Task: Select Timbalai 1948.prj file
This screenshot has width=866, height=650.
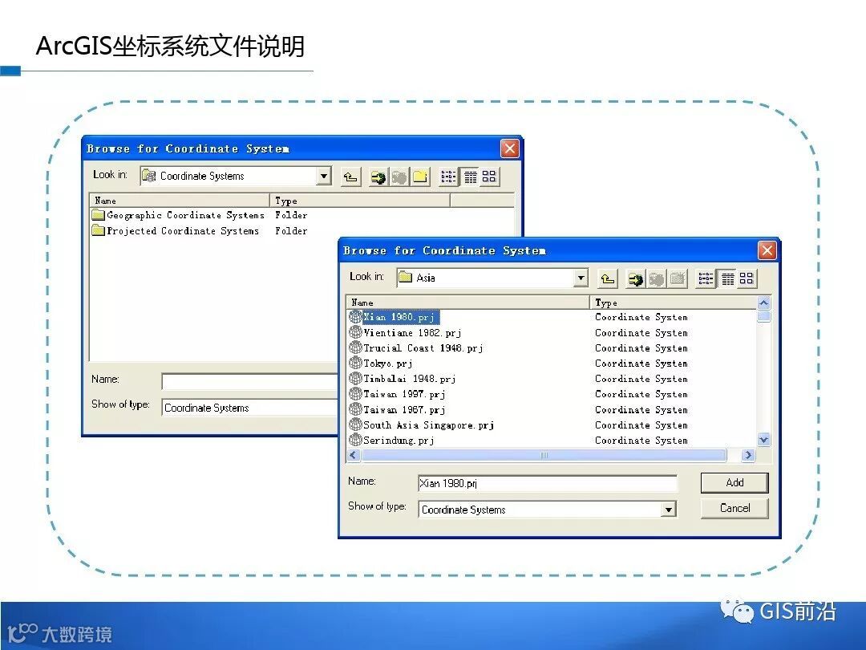Action: (409, 379)
